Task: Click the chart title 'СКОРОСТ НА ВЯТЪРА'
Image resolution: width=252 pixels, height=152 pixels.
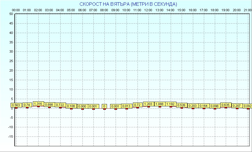Action: 128,4
